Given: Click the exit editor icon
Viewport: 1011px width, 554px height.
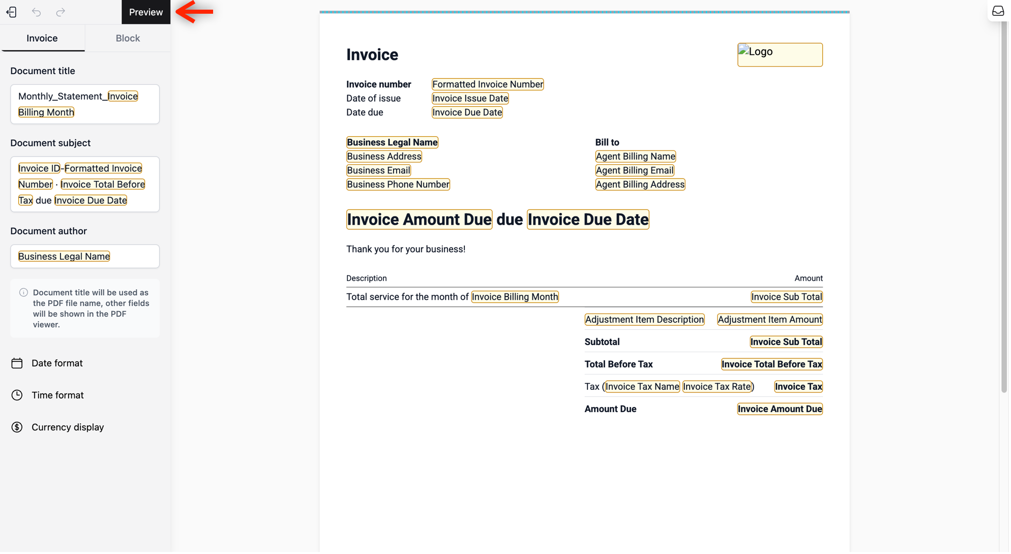Looking at the screenshot, I should (11, 12).
